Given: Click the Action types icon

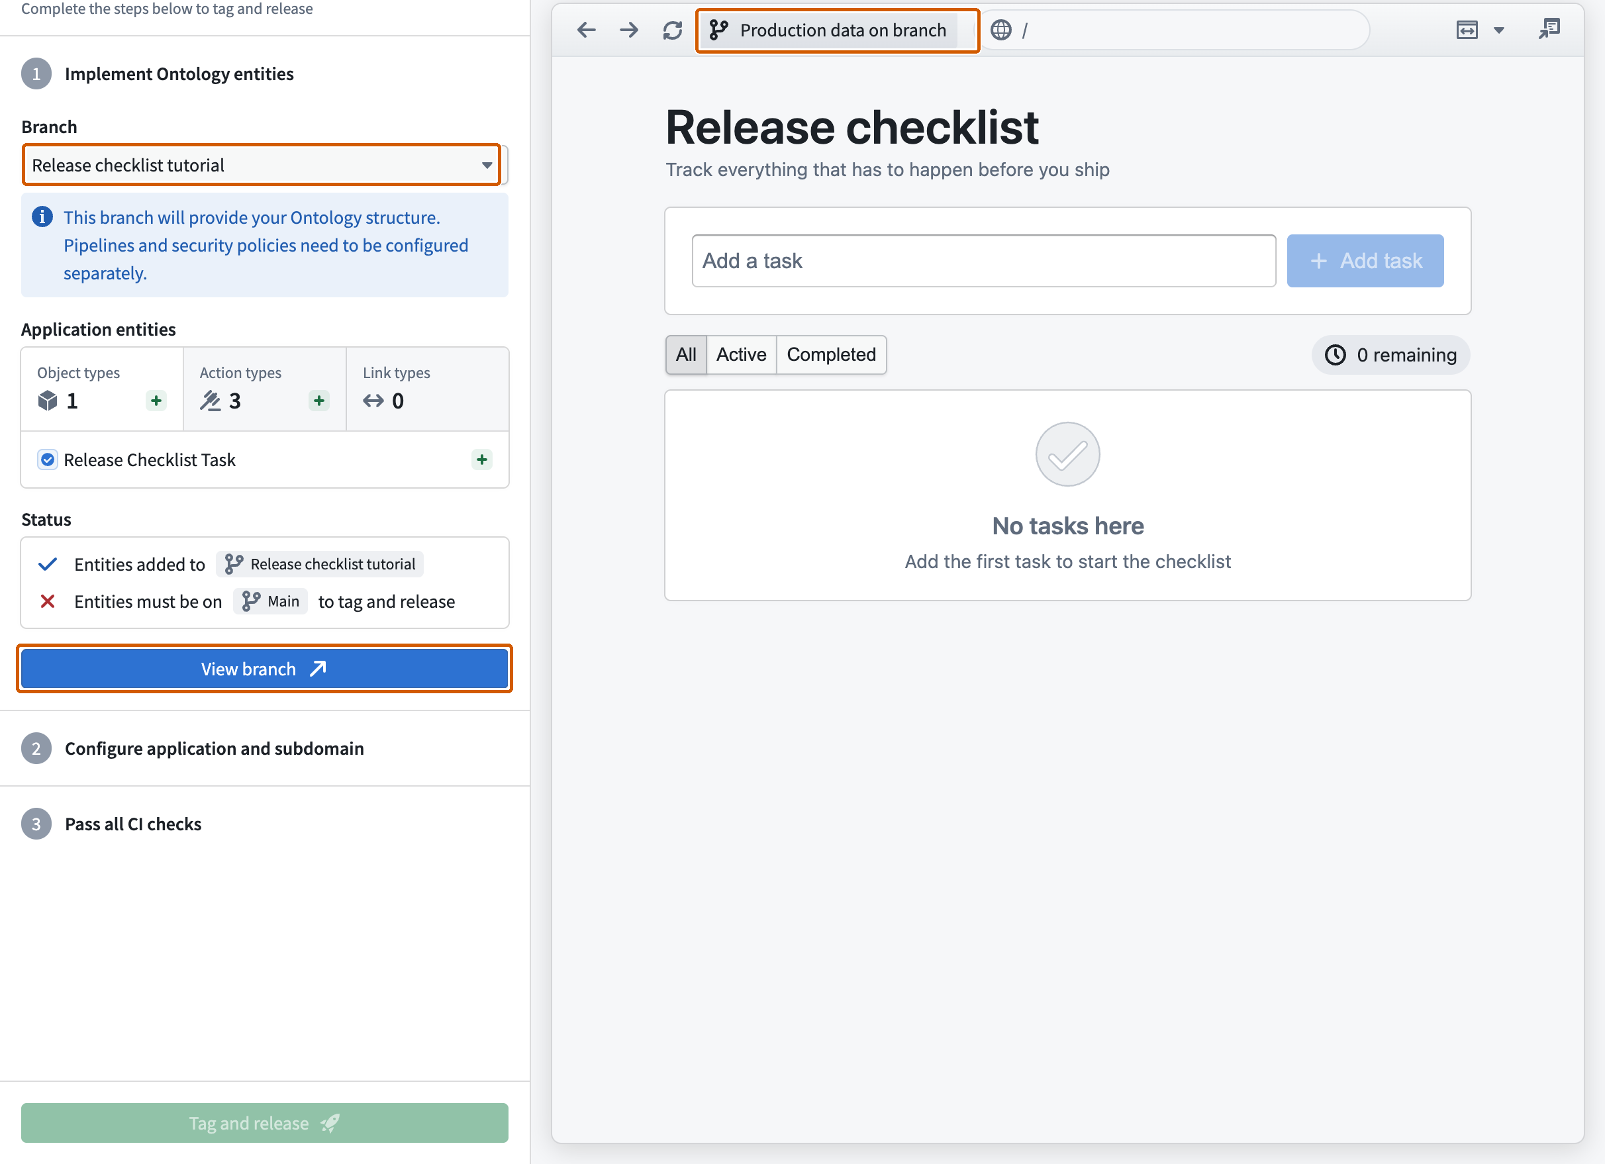Looking at the screenshot, I should [210, 401].
